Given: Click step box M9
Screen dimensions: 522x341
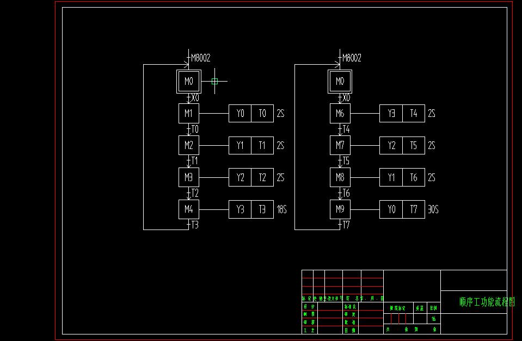Looking at the screenshot, I should pos(340,209).
